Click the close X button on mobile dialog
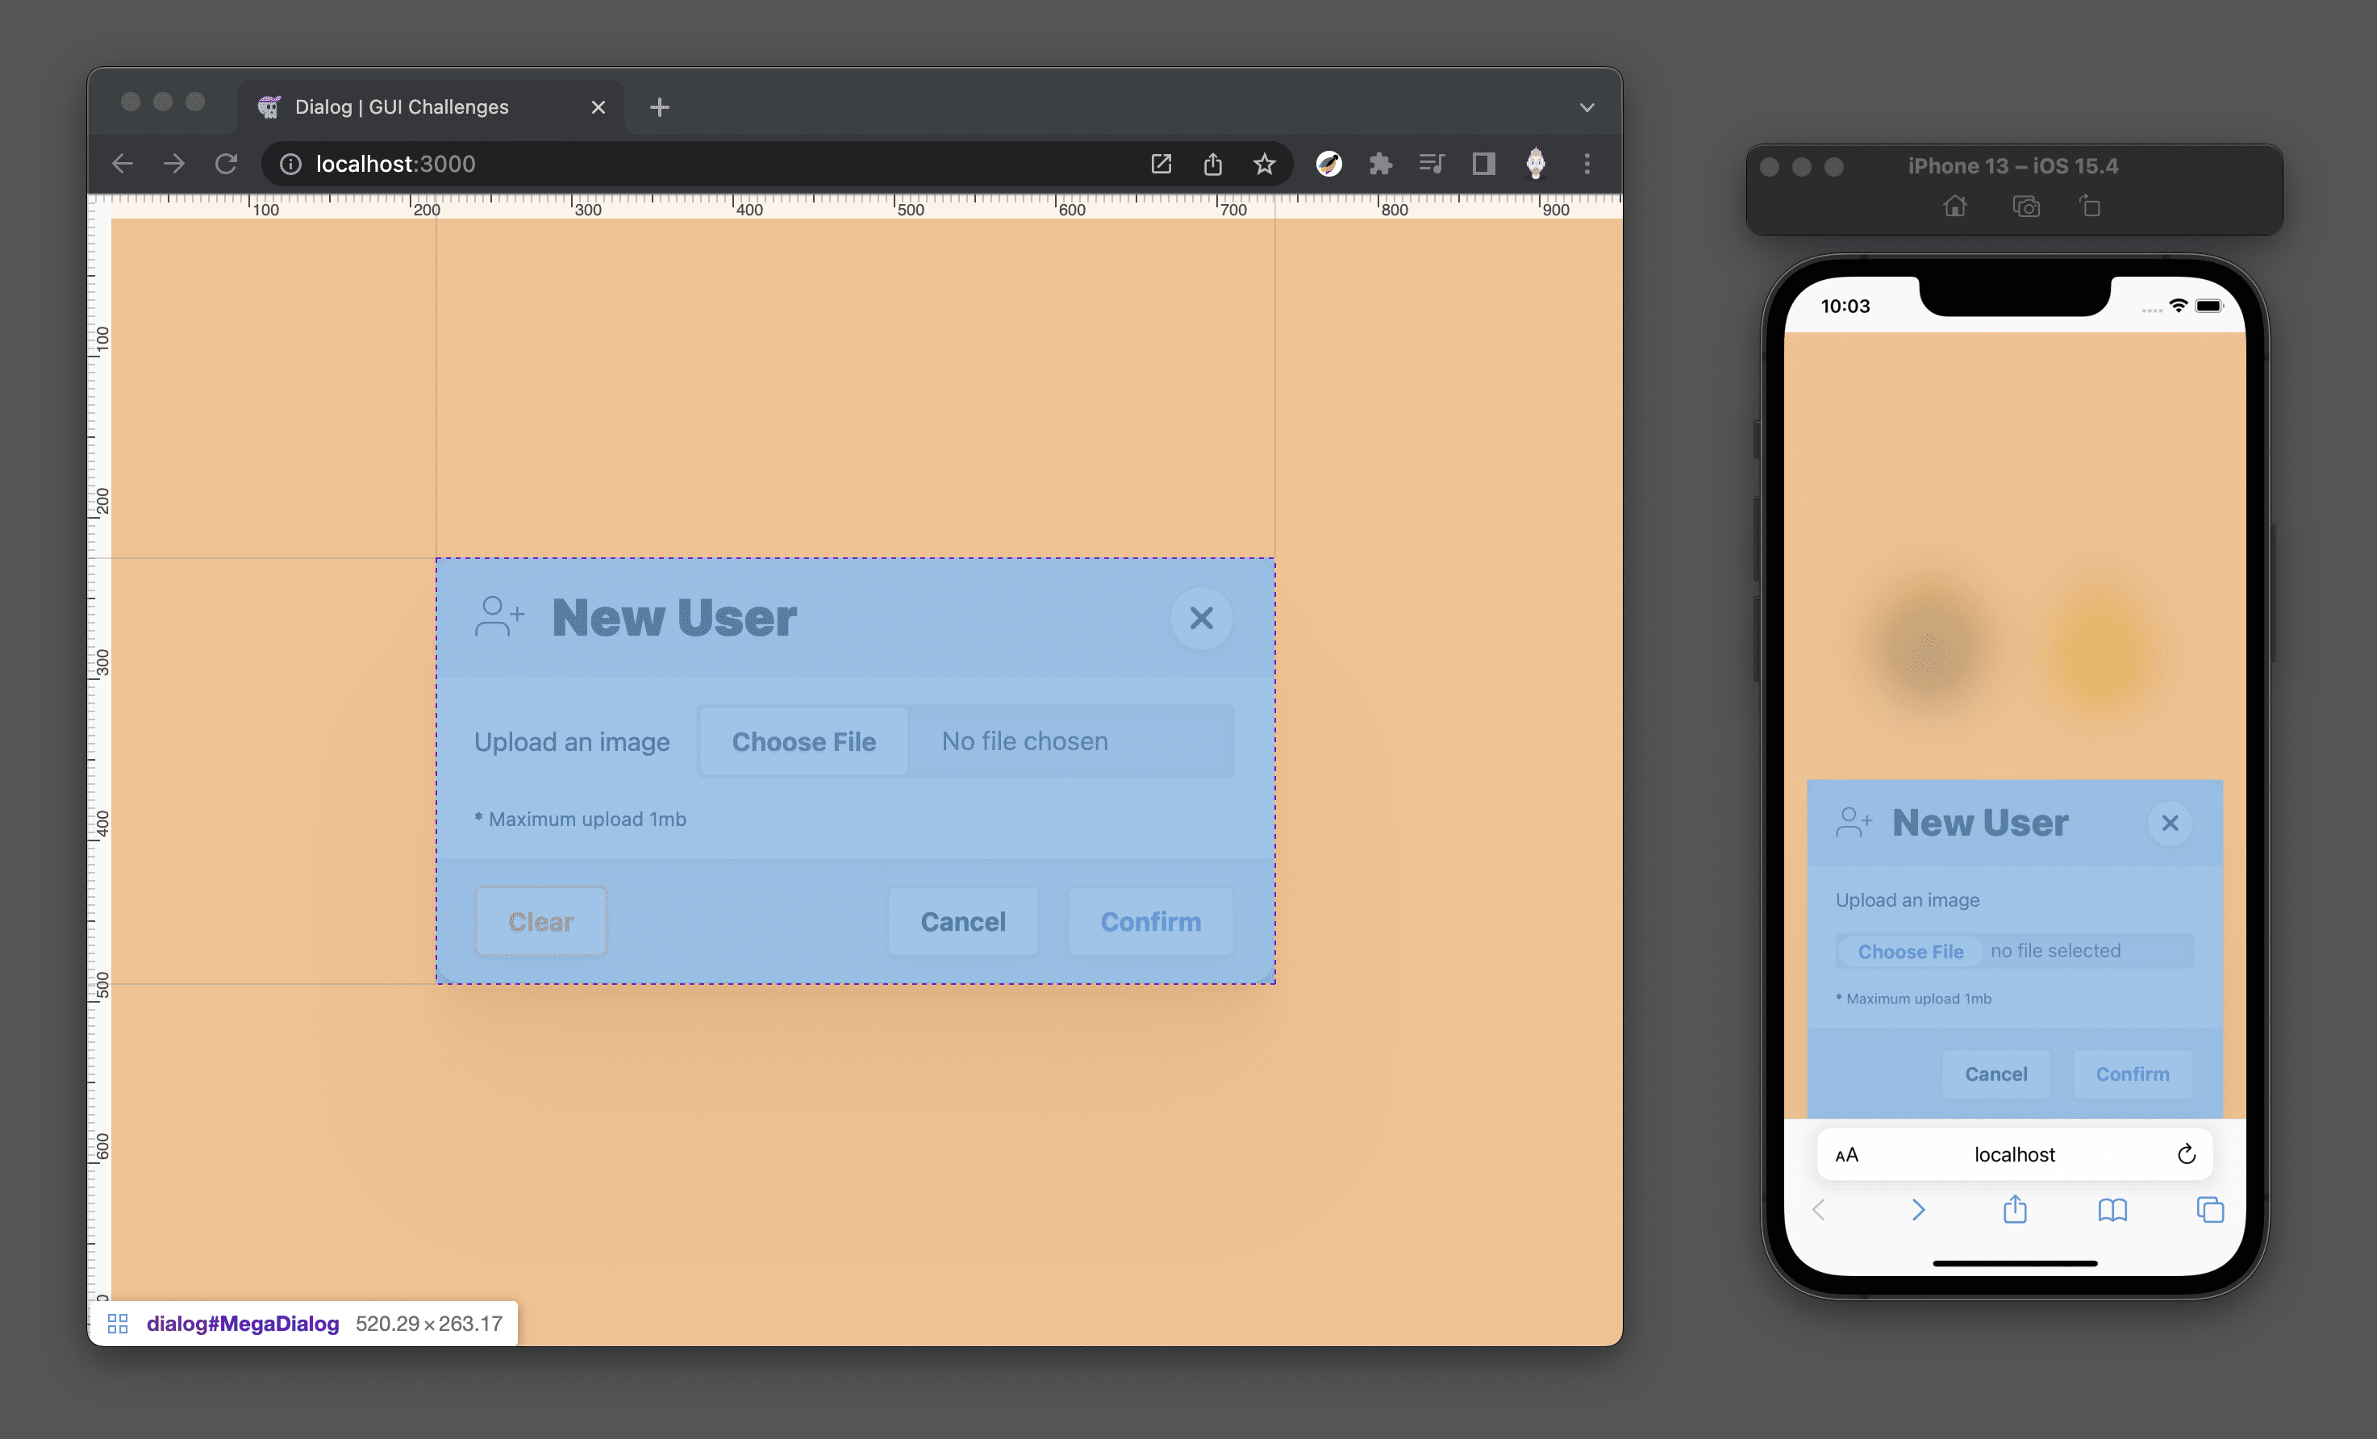The height and width of the screenshot is (1439, 2377). 2170,823
